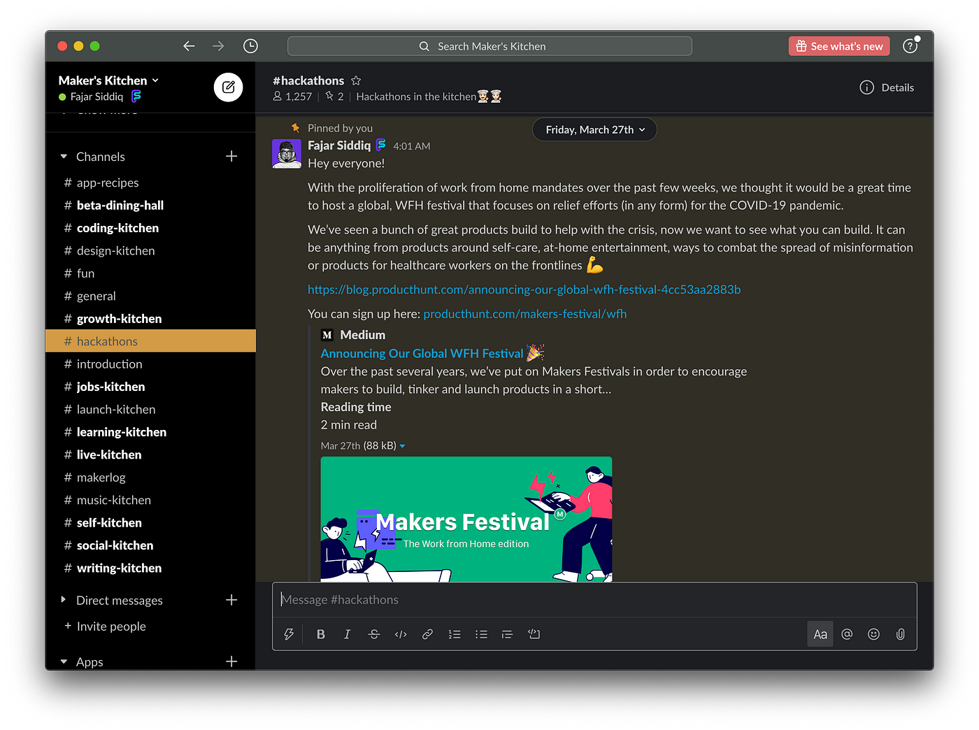The height and width of the screenshot is (730, 979).
Task: Toggle code block formatting
Action: [x=534, y=634]
